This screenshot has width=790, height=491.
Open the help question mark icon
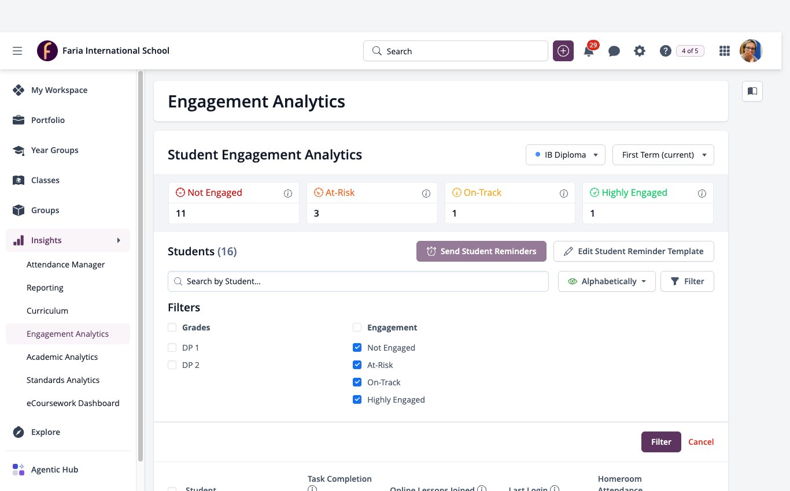point(665,51)
